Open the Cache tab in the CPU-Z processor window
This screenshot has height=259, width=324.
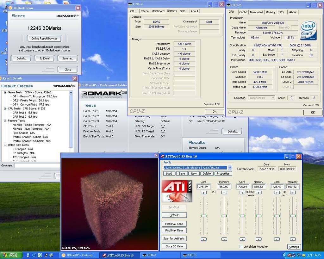[x=243, y=12]
